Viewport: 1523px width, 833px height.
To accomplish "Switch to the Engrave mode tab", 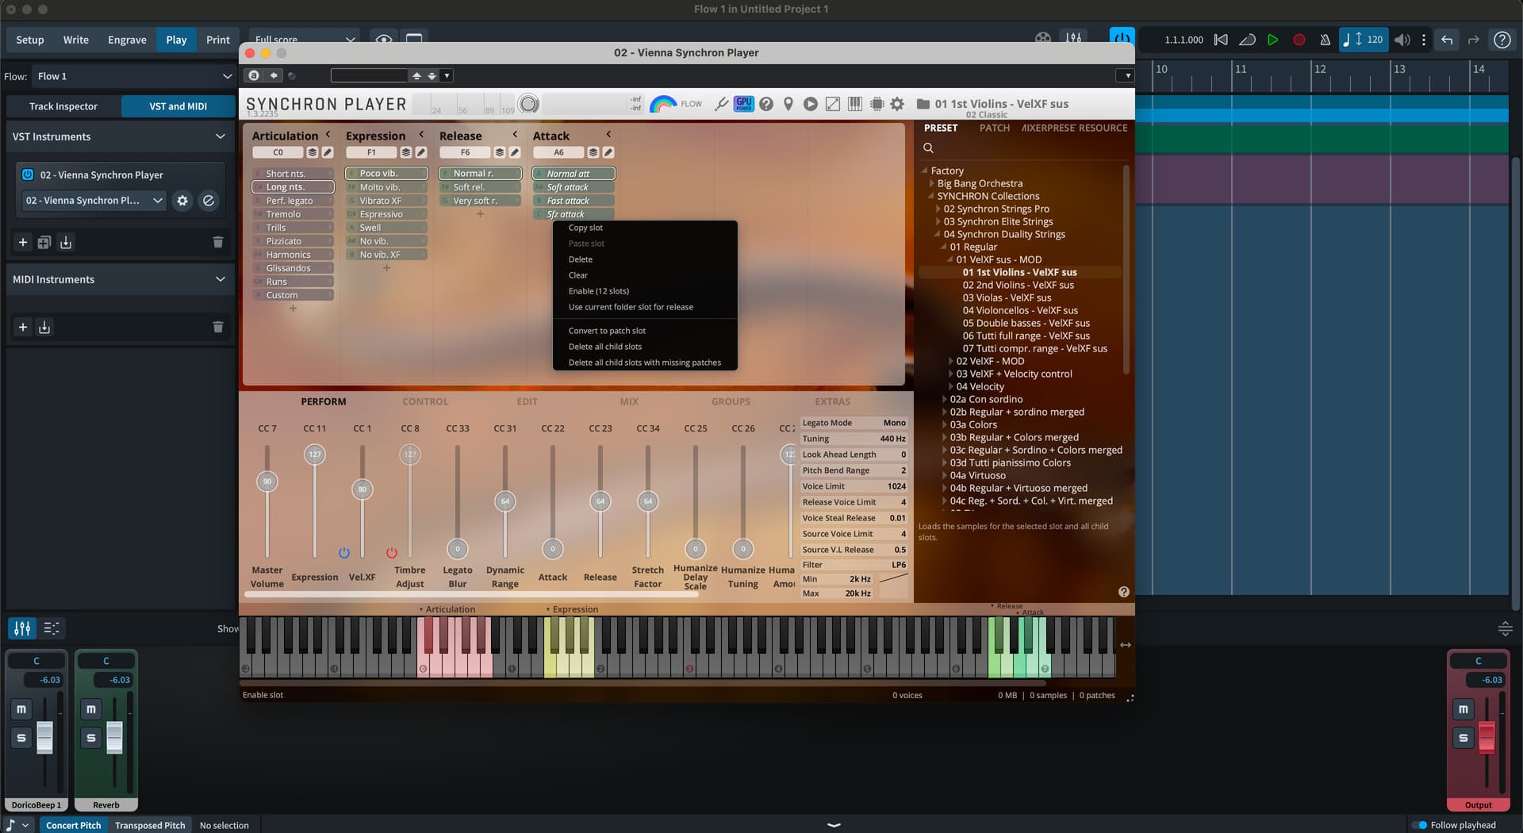I will 127,40.
